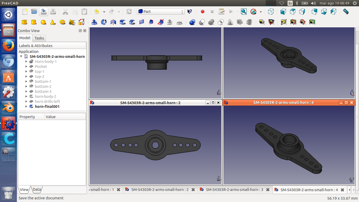
Task: Start macro recording with the red circle
Action: pyautogui.click(x=202, y=12)
